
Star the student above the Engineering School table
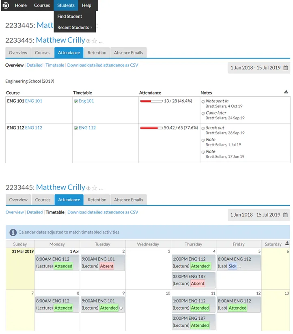pos(94,41)
